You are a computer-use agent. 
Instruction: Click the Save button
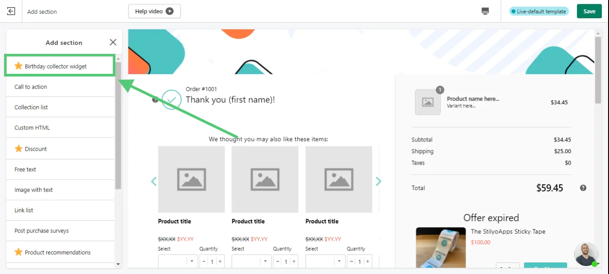pos(589,11)
